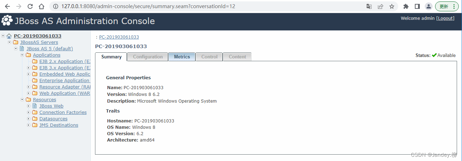Expand the JMS Destinations node
Viewport: 462px width, 161px height.
pos(29,125)
